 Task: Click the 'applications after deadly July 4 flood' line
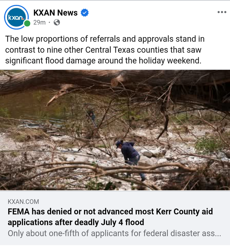[76, 222]
